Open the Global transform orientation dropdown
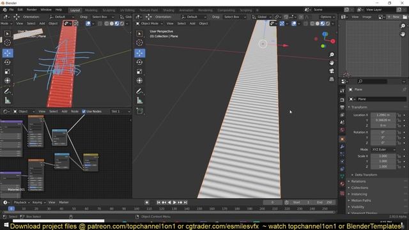Viewport: 409px width, 230px height. click(262, 17)
